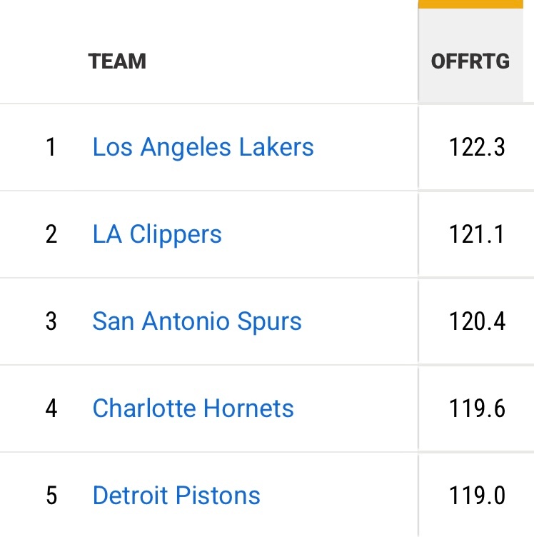Viewport: 534px width, 537px height.
Task: Select the 119.0 offensive rating cell
Action: pos(477,496)
